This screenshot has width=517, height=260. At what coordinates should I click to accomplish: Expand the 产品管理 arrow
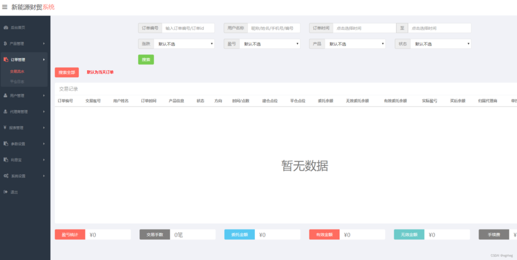[44, 43]
